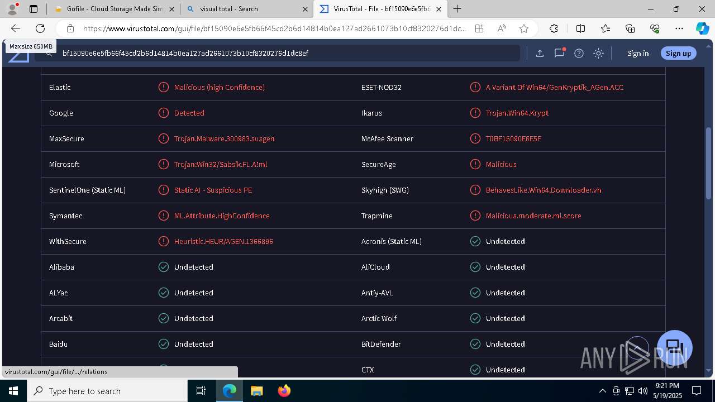Open browser essentials heart icon
This screenshot has height=402, width=715.
[655, 28]
